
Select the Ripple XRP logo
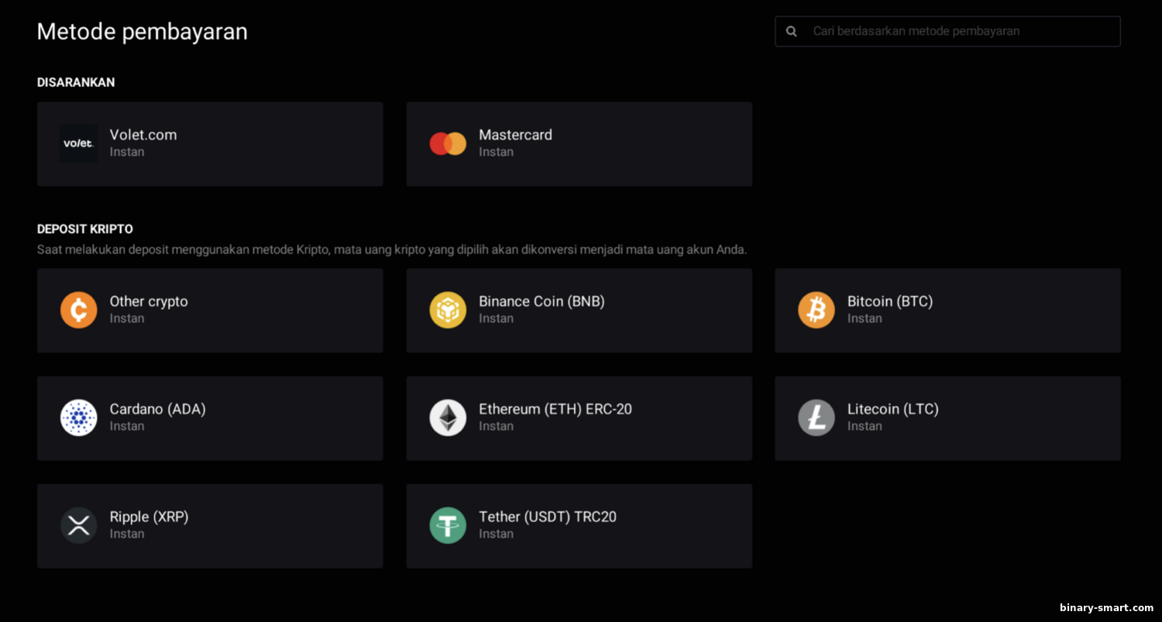(78, 525)
